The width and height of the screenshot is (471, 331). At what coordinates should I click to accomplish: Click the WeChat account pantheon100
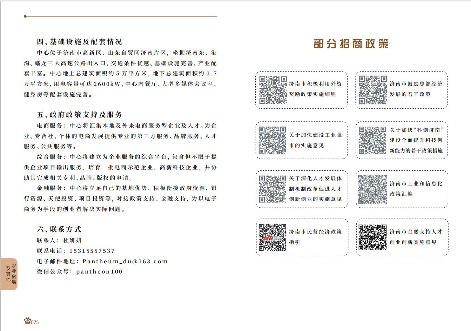pyautogui.click(x=99, y=271)
